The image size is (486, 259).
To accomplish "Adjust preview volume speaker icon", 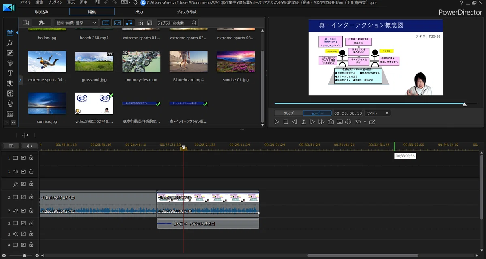I will pyautogui.click(x=348, y=122).
